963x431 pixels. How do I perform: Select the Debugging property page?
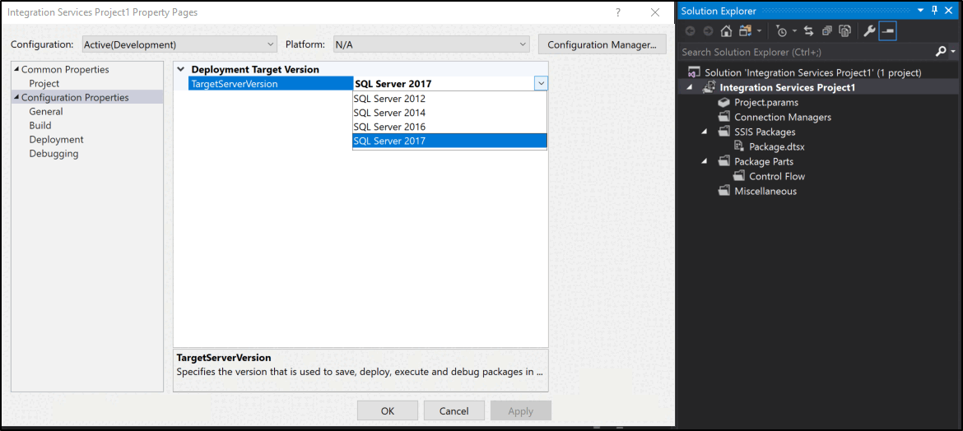tap(54, 154)
